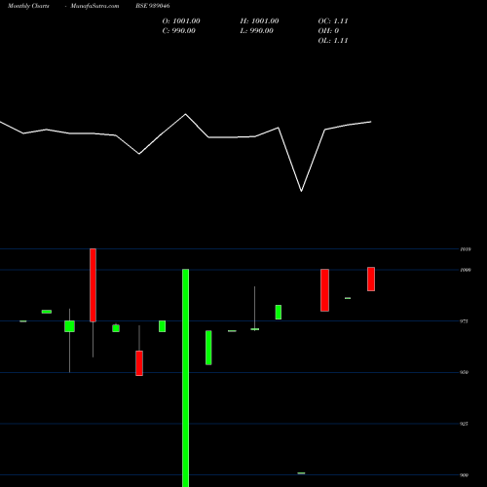Select the small green dash candle near 900

pos(301,473)
